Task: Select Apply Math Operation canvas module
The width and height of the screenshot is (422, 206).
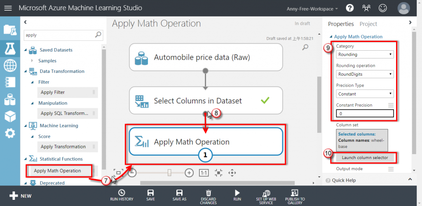Action: (206, 142)
